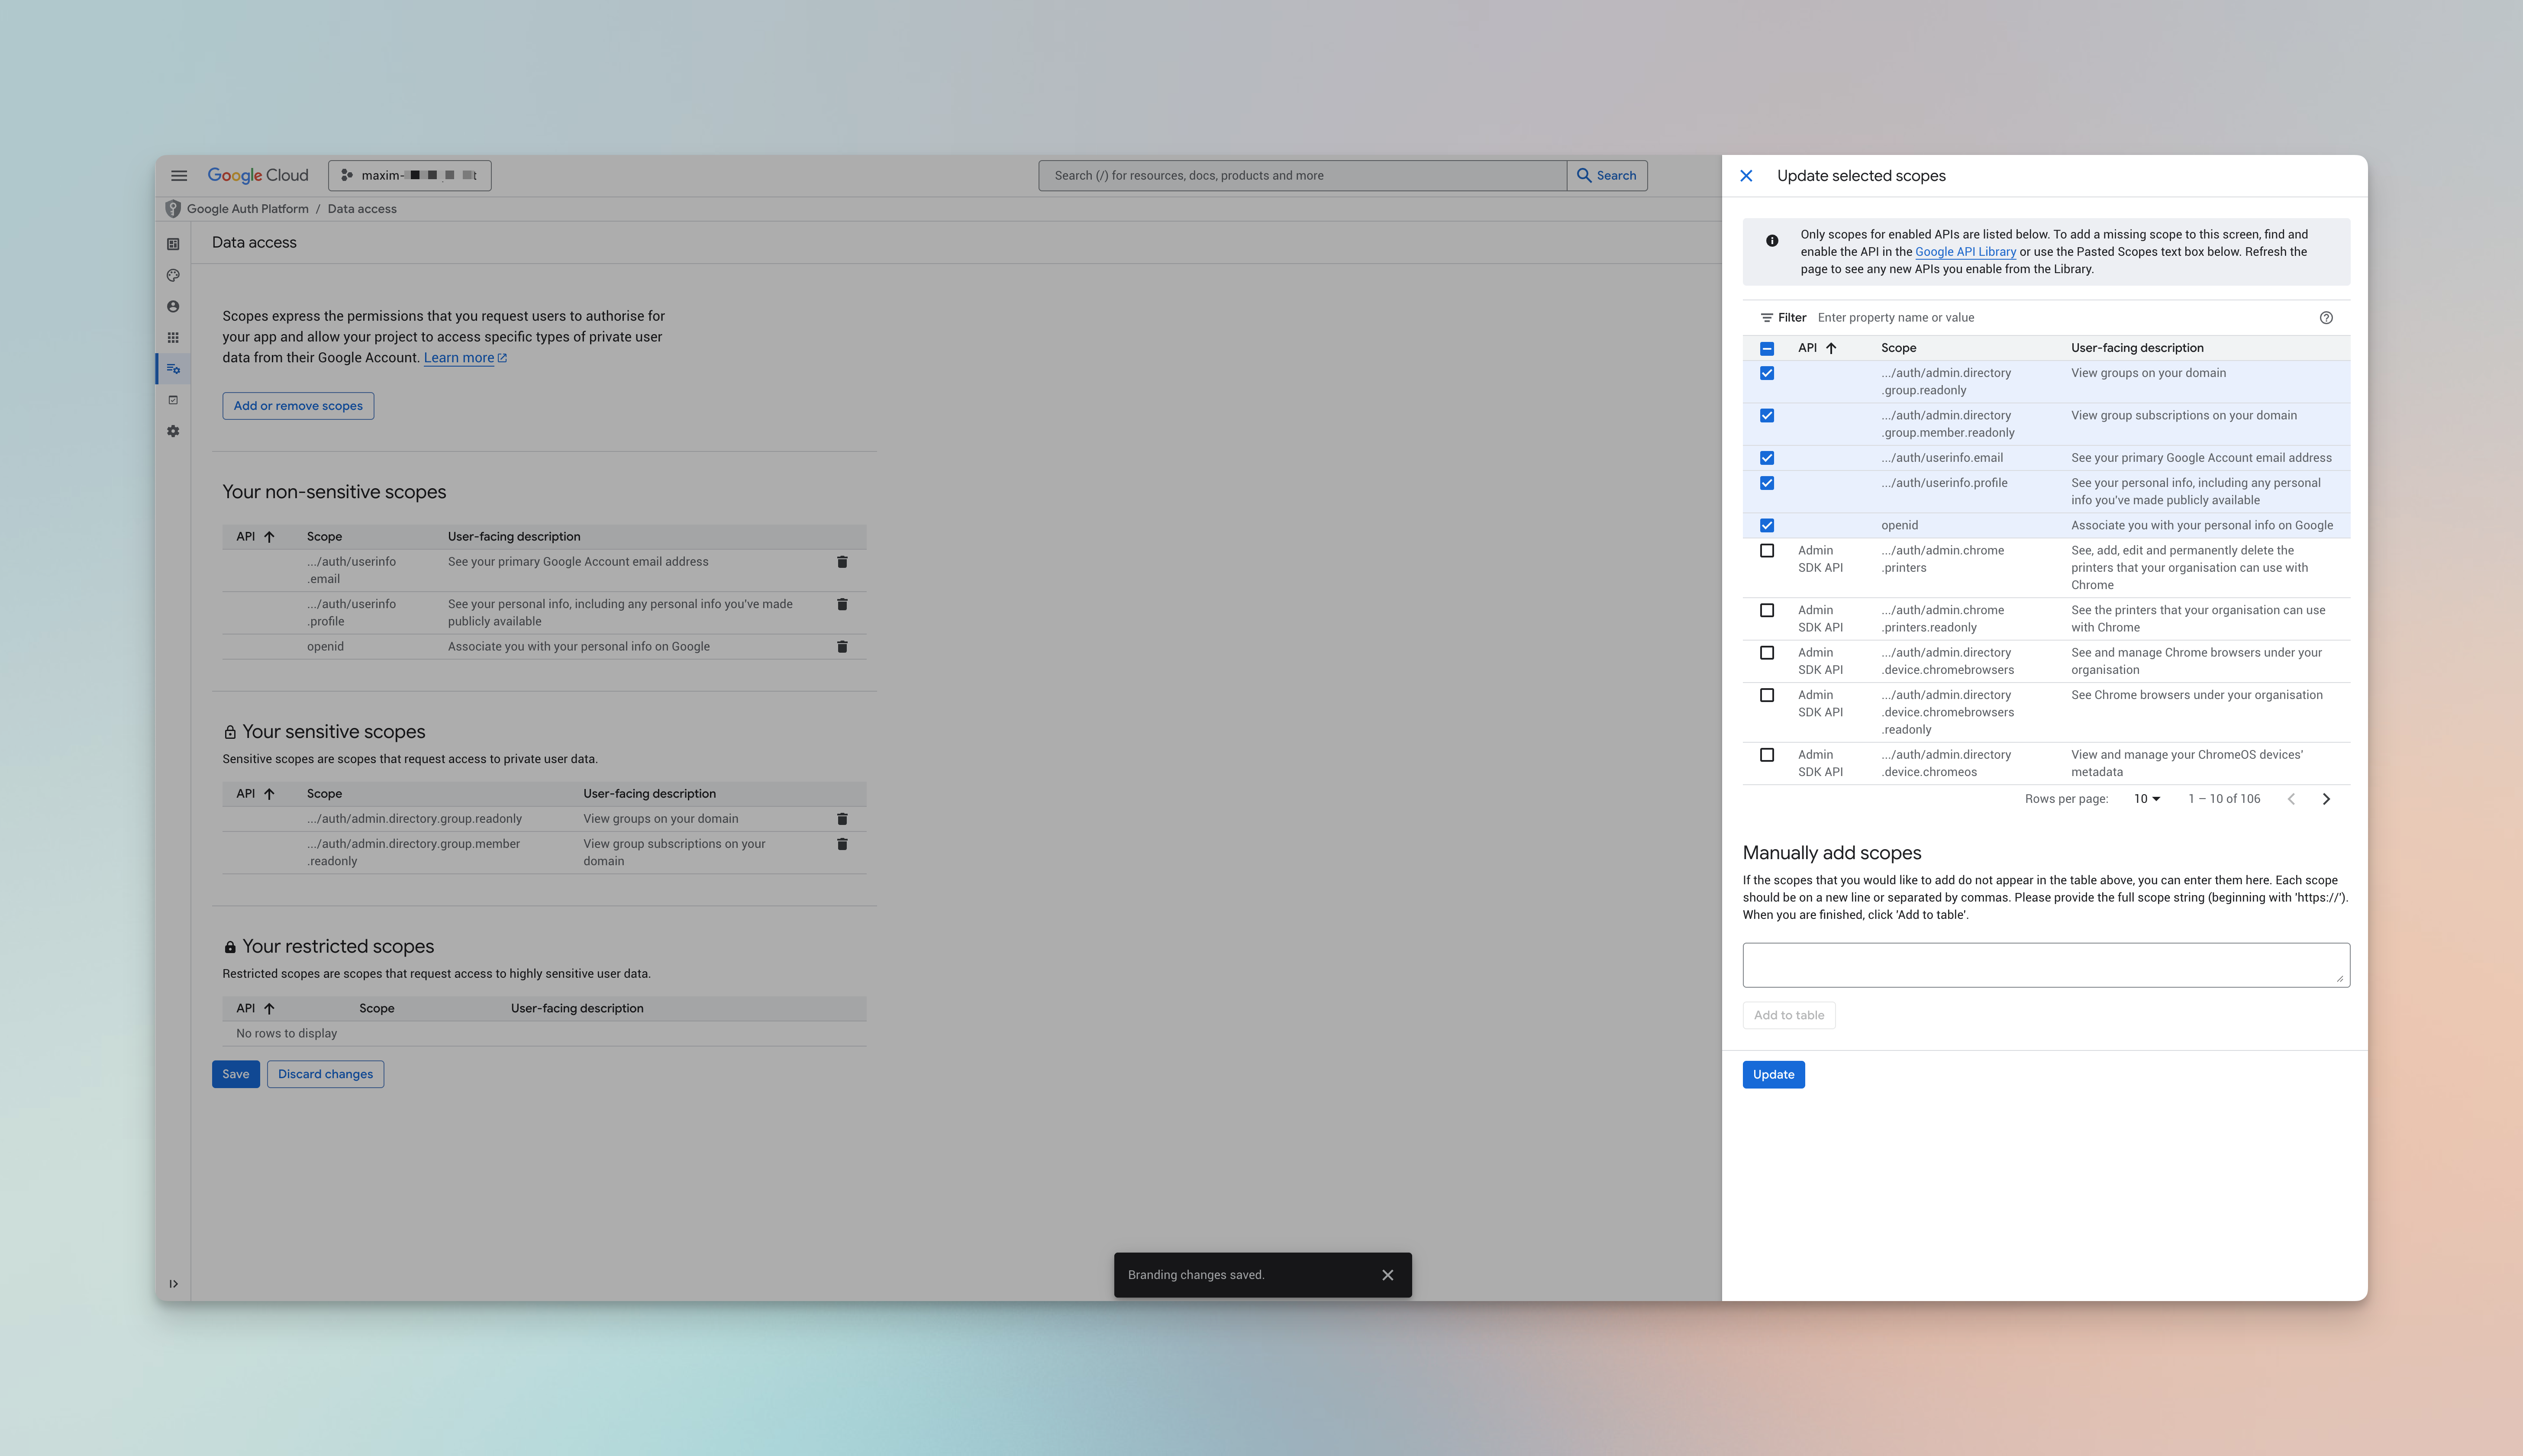Open Audience via the person sidebar icon
The image size is (2523, 1456).
173,307
